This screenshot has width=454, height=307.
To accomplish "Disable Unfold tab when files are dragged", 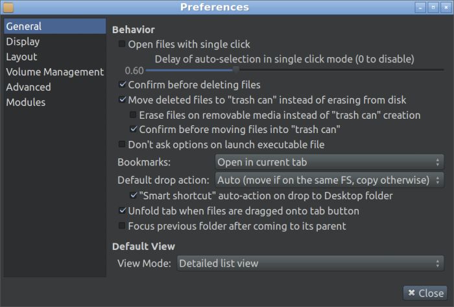I will pos(122,211).
